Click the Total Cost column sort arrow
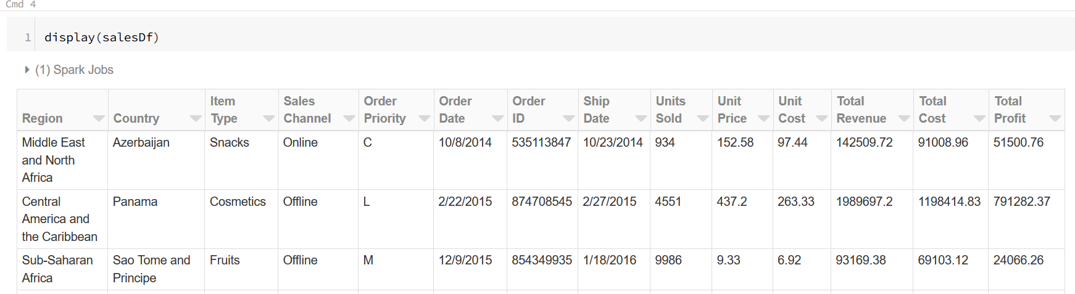This screenshot has height=294, width=1075. 979,118
